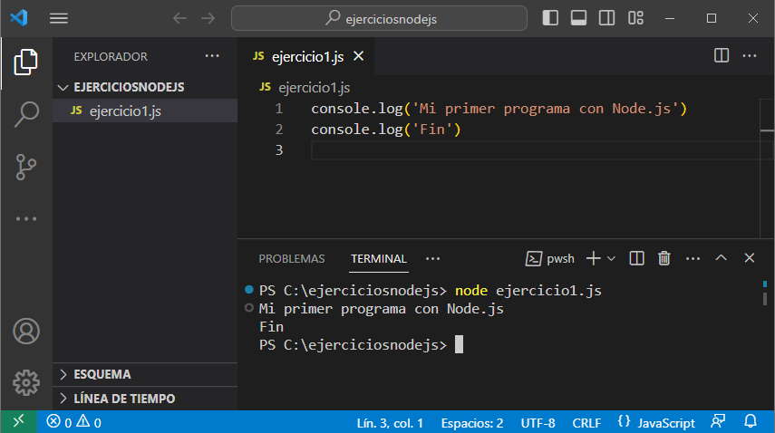Switch to the PROBLEMAS panel tab
775x433 pixels.
292,259
